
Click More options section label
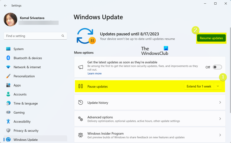pyautogui.click(x=84, y=53)
